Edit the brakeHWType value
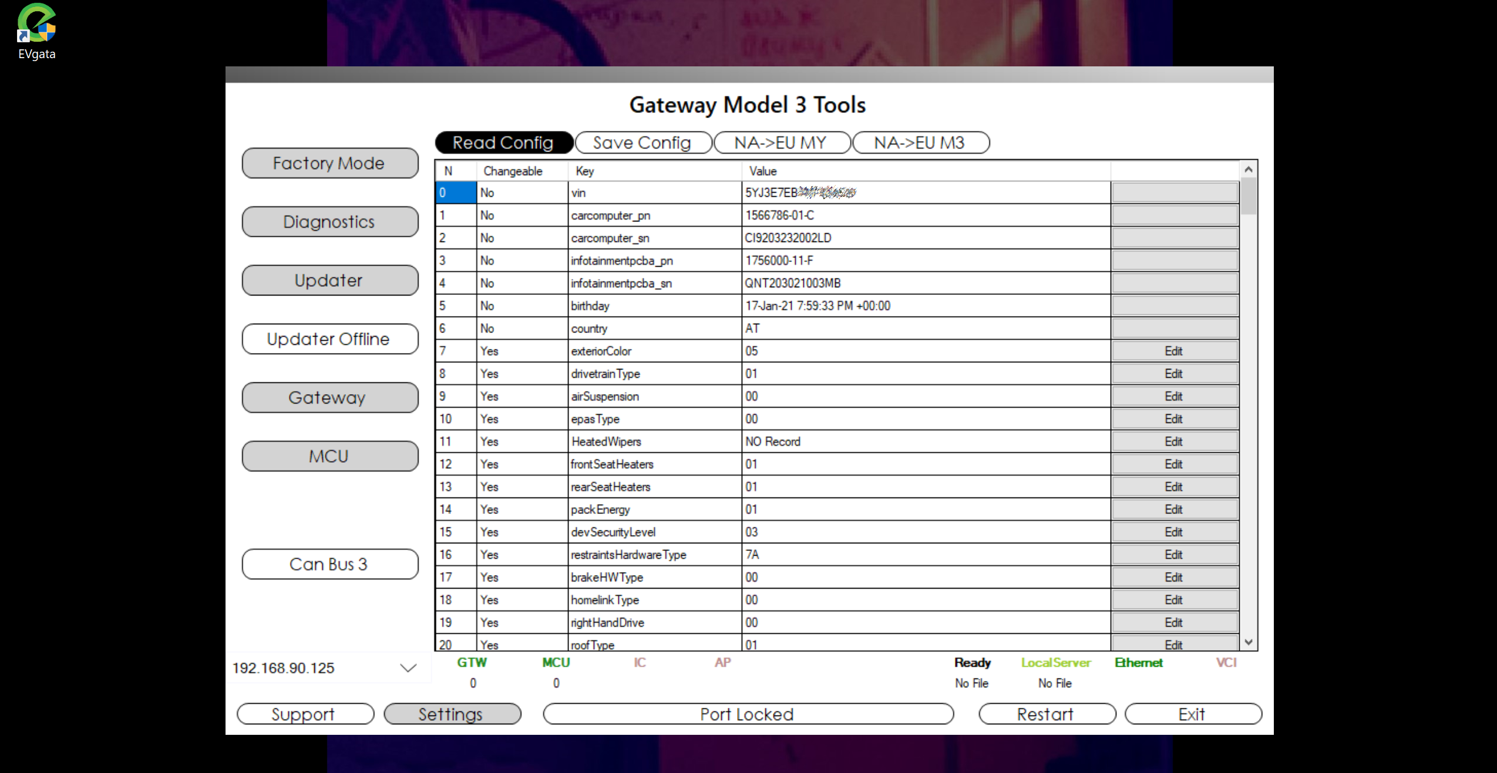The height and width of the screenshot is (773, 1497). 1174,577
